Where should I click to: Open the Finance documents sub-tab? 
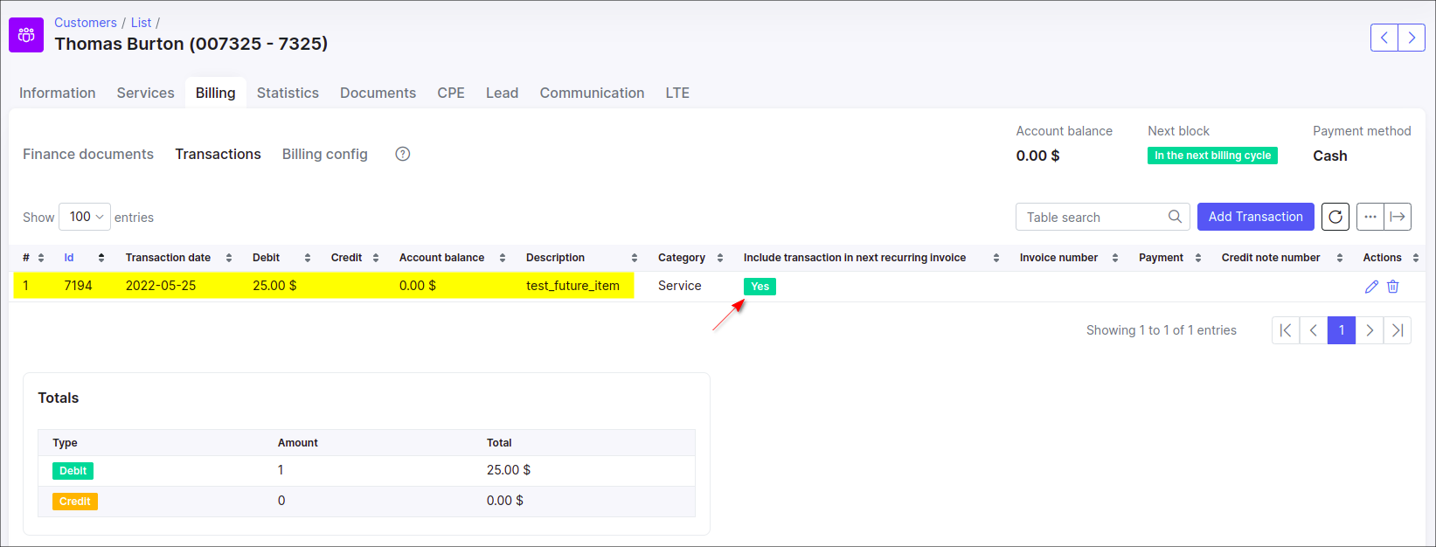click(88, 154)
